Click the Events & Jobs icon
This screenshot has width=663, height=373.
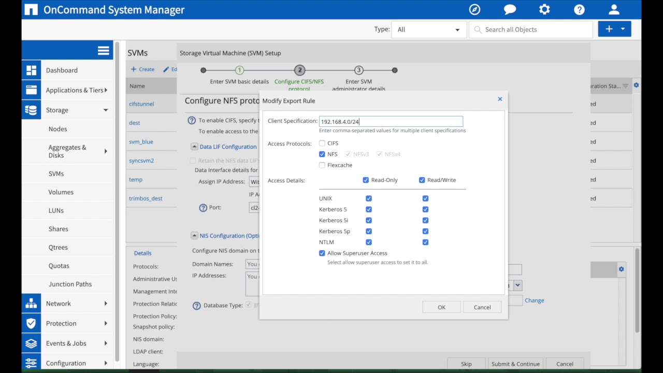pos(31,343)
